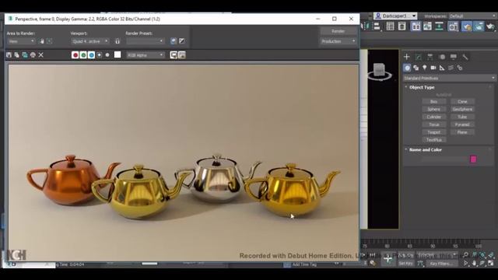Toggle the alpha channel display button
498x280 pixels.
coord(100,55)
